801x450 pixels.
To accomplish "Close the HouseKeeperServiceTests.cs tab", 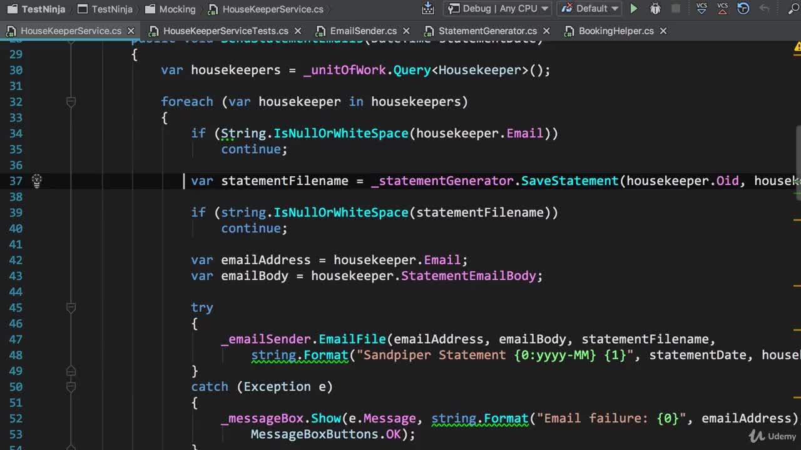I will coord(297,31).
